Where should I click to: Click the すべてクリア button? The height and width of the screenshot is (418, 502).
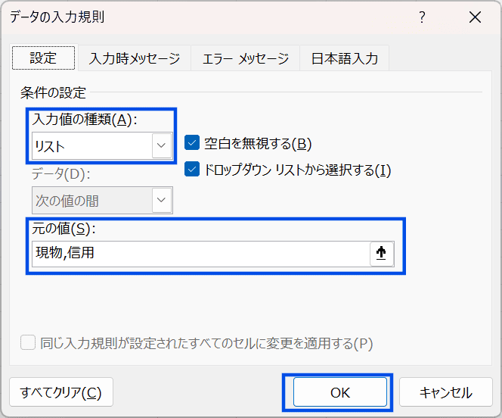coord(61,392)
